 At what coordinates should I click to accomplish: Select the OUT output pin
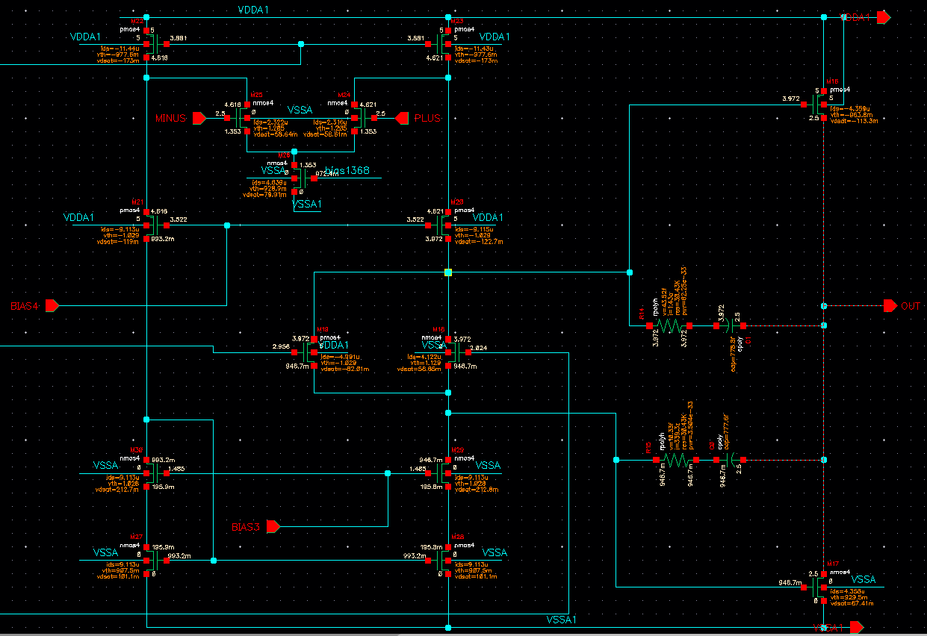(890, 305)
